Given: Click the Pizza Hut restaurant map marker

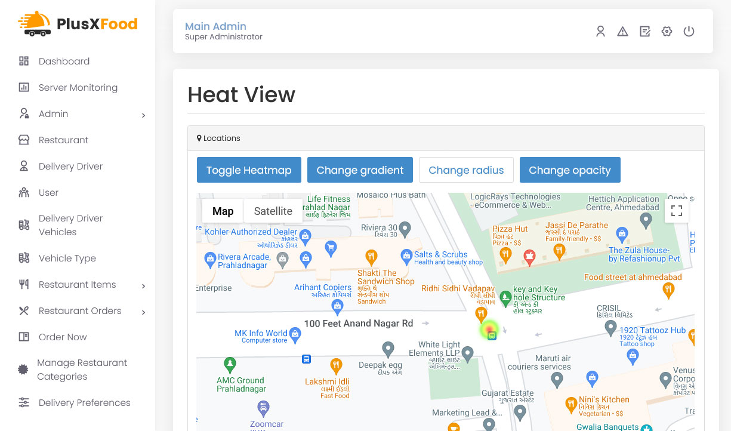Looking at the screenshot, I should click(505, 254).
